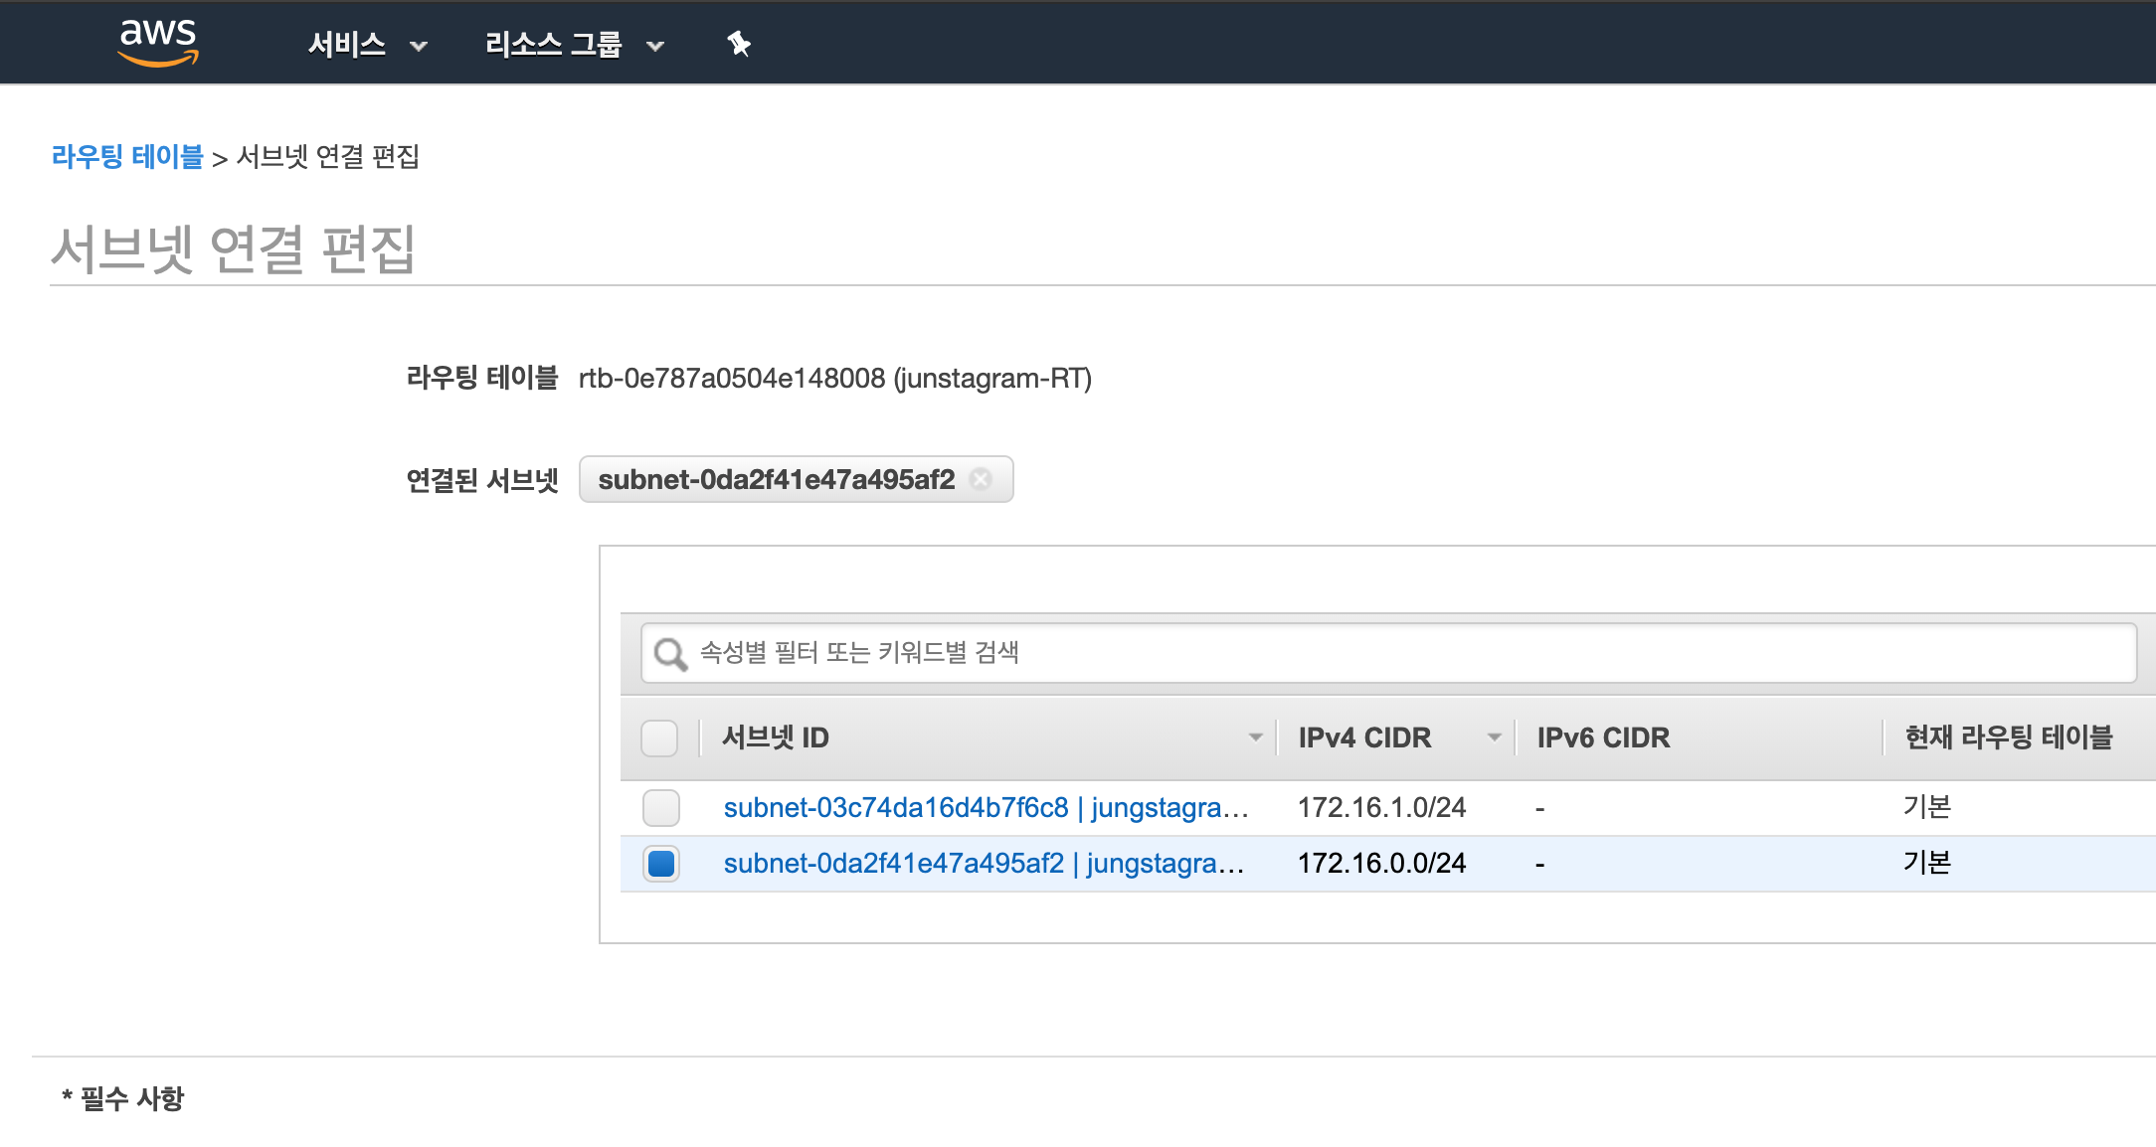Expand the 리소스 그룹 dropdown chevron
Screen dimensions: 2156x1147
pyautogui.click(x=655, y=46)
